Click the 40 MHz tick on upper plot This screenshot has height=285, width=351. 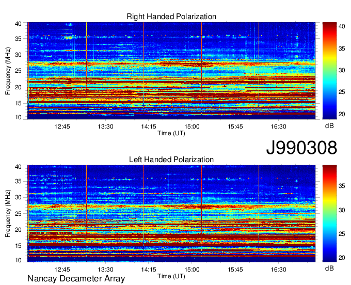click(x=19, y=24)
